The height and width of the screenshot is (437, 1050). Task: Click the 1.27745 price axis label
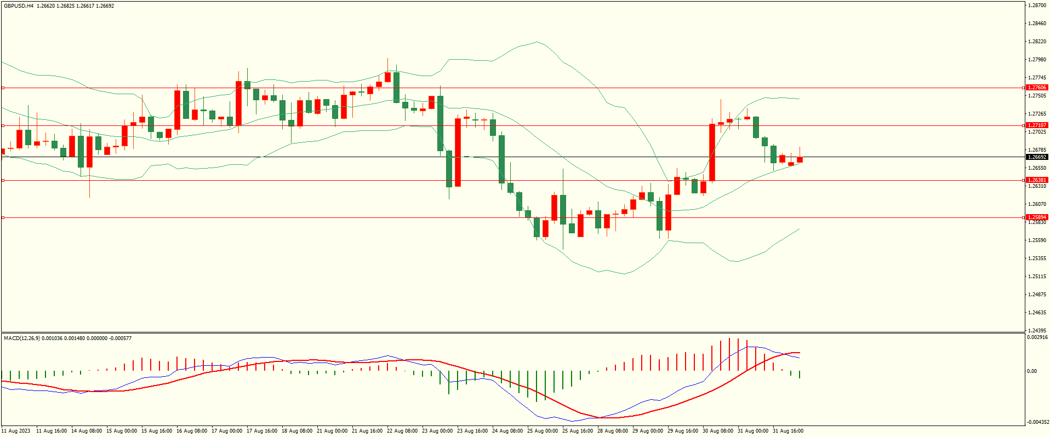[x=1037, y=78]
